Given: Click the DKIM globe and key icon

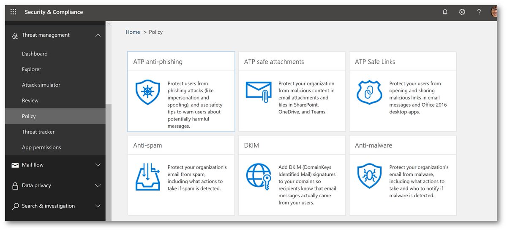Looking at the screenshot, I should point(259,177).
